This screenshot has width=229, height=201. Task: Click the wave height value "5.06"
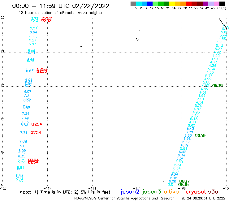pyautogui.click(x=207, y=82)
